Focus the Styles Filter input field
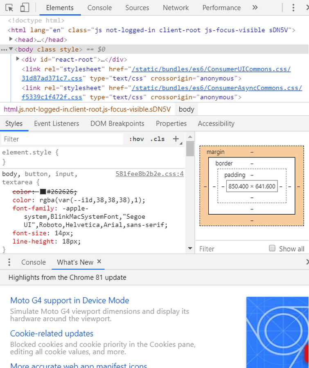The height and width of the screenshot is (368, 309). pyautogui.click(x=62, y=139)
